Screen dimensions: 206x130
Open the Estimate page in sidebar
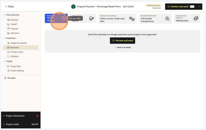[14, 20]
